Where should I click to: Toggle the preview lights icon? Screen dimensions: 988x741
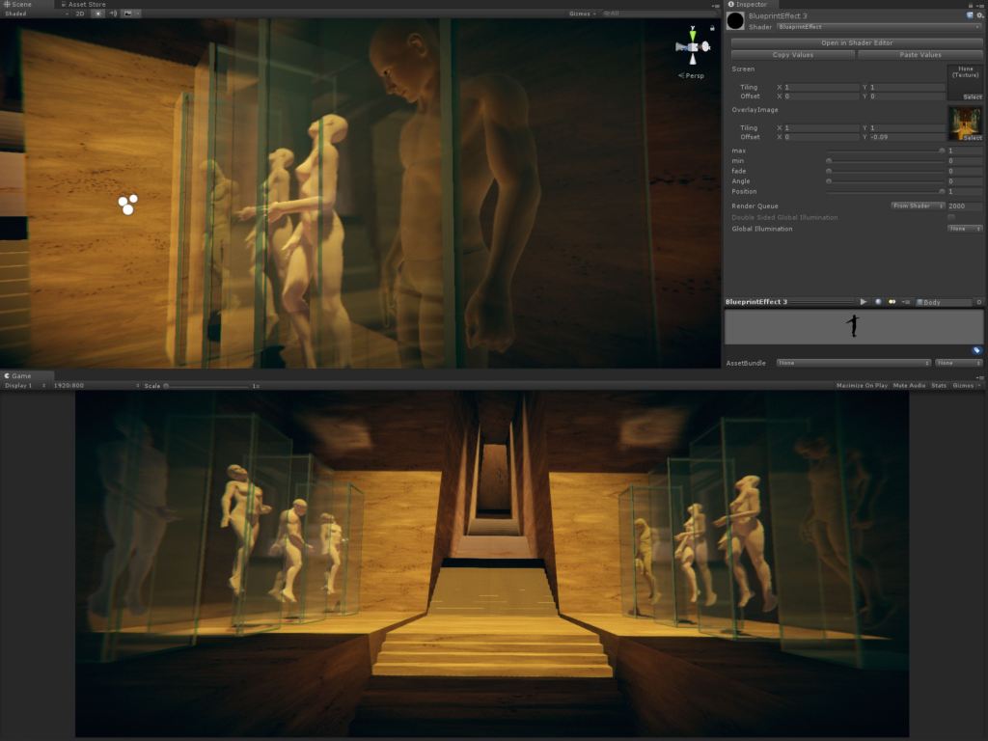(x=892, y=302)
